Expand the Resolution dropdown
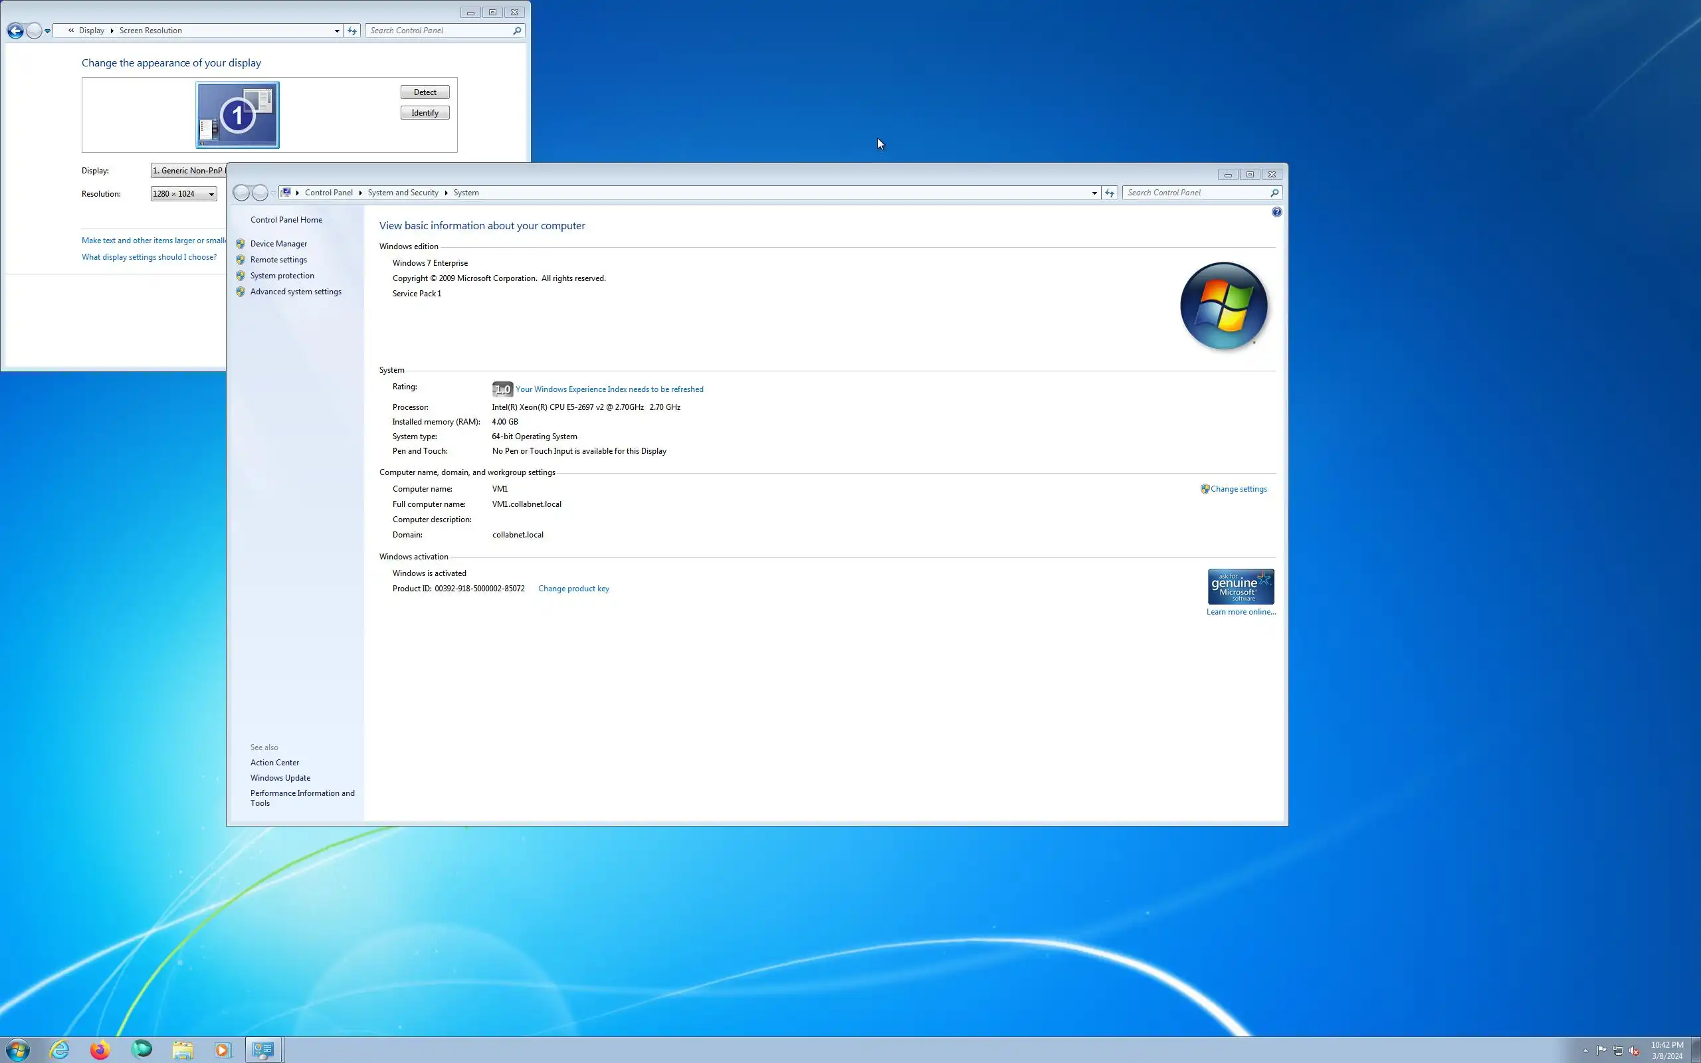 pyautogui.click(x=183, y=194)
